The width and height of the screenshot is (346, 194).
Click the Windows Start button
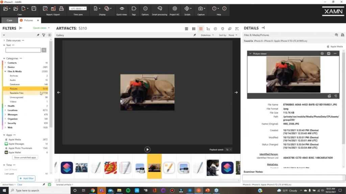click(x=4, y=191)
